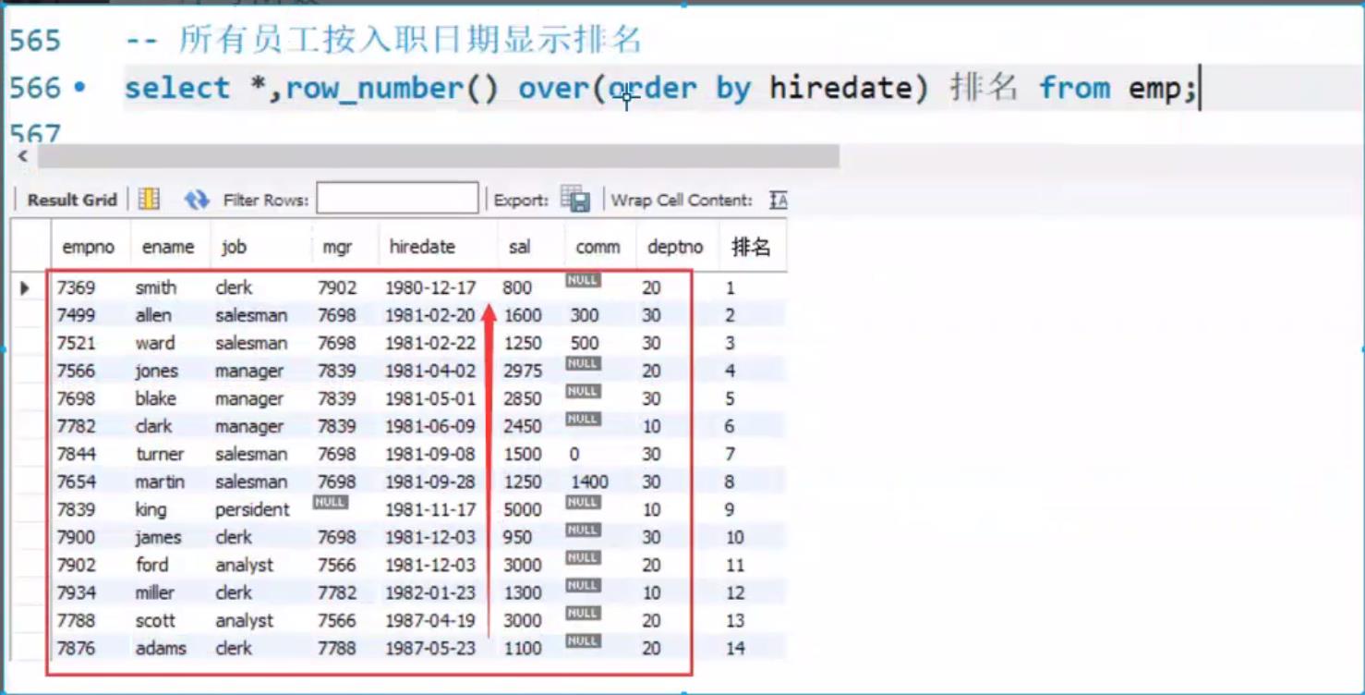Click the 'martin' name cell
Viewport: 1365px width, 695px height.
160,482
